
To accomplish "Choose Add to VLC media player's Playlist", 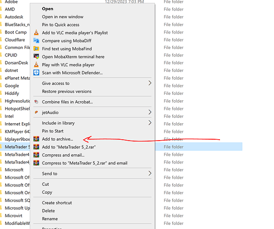I will pos(75,33).
